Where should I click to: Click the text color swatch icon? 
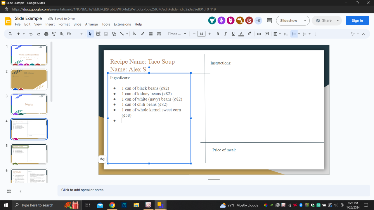tap(241, 34)
